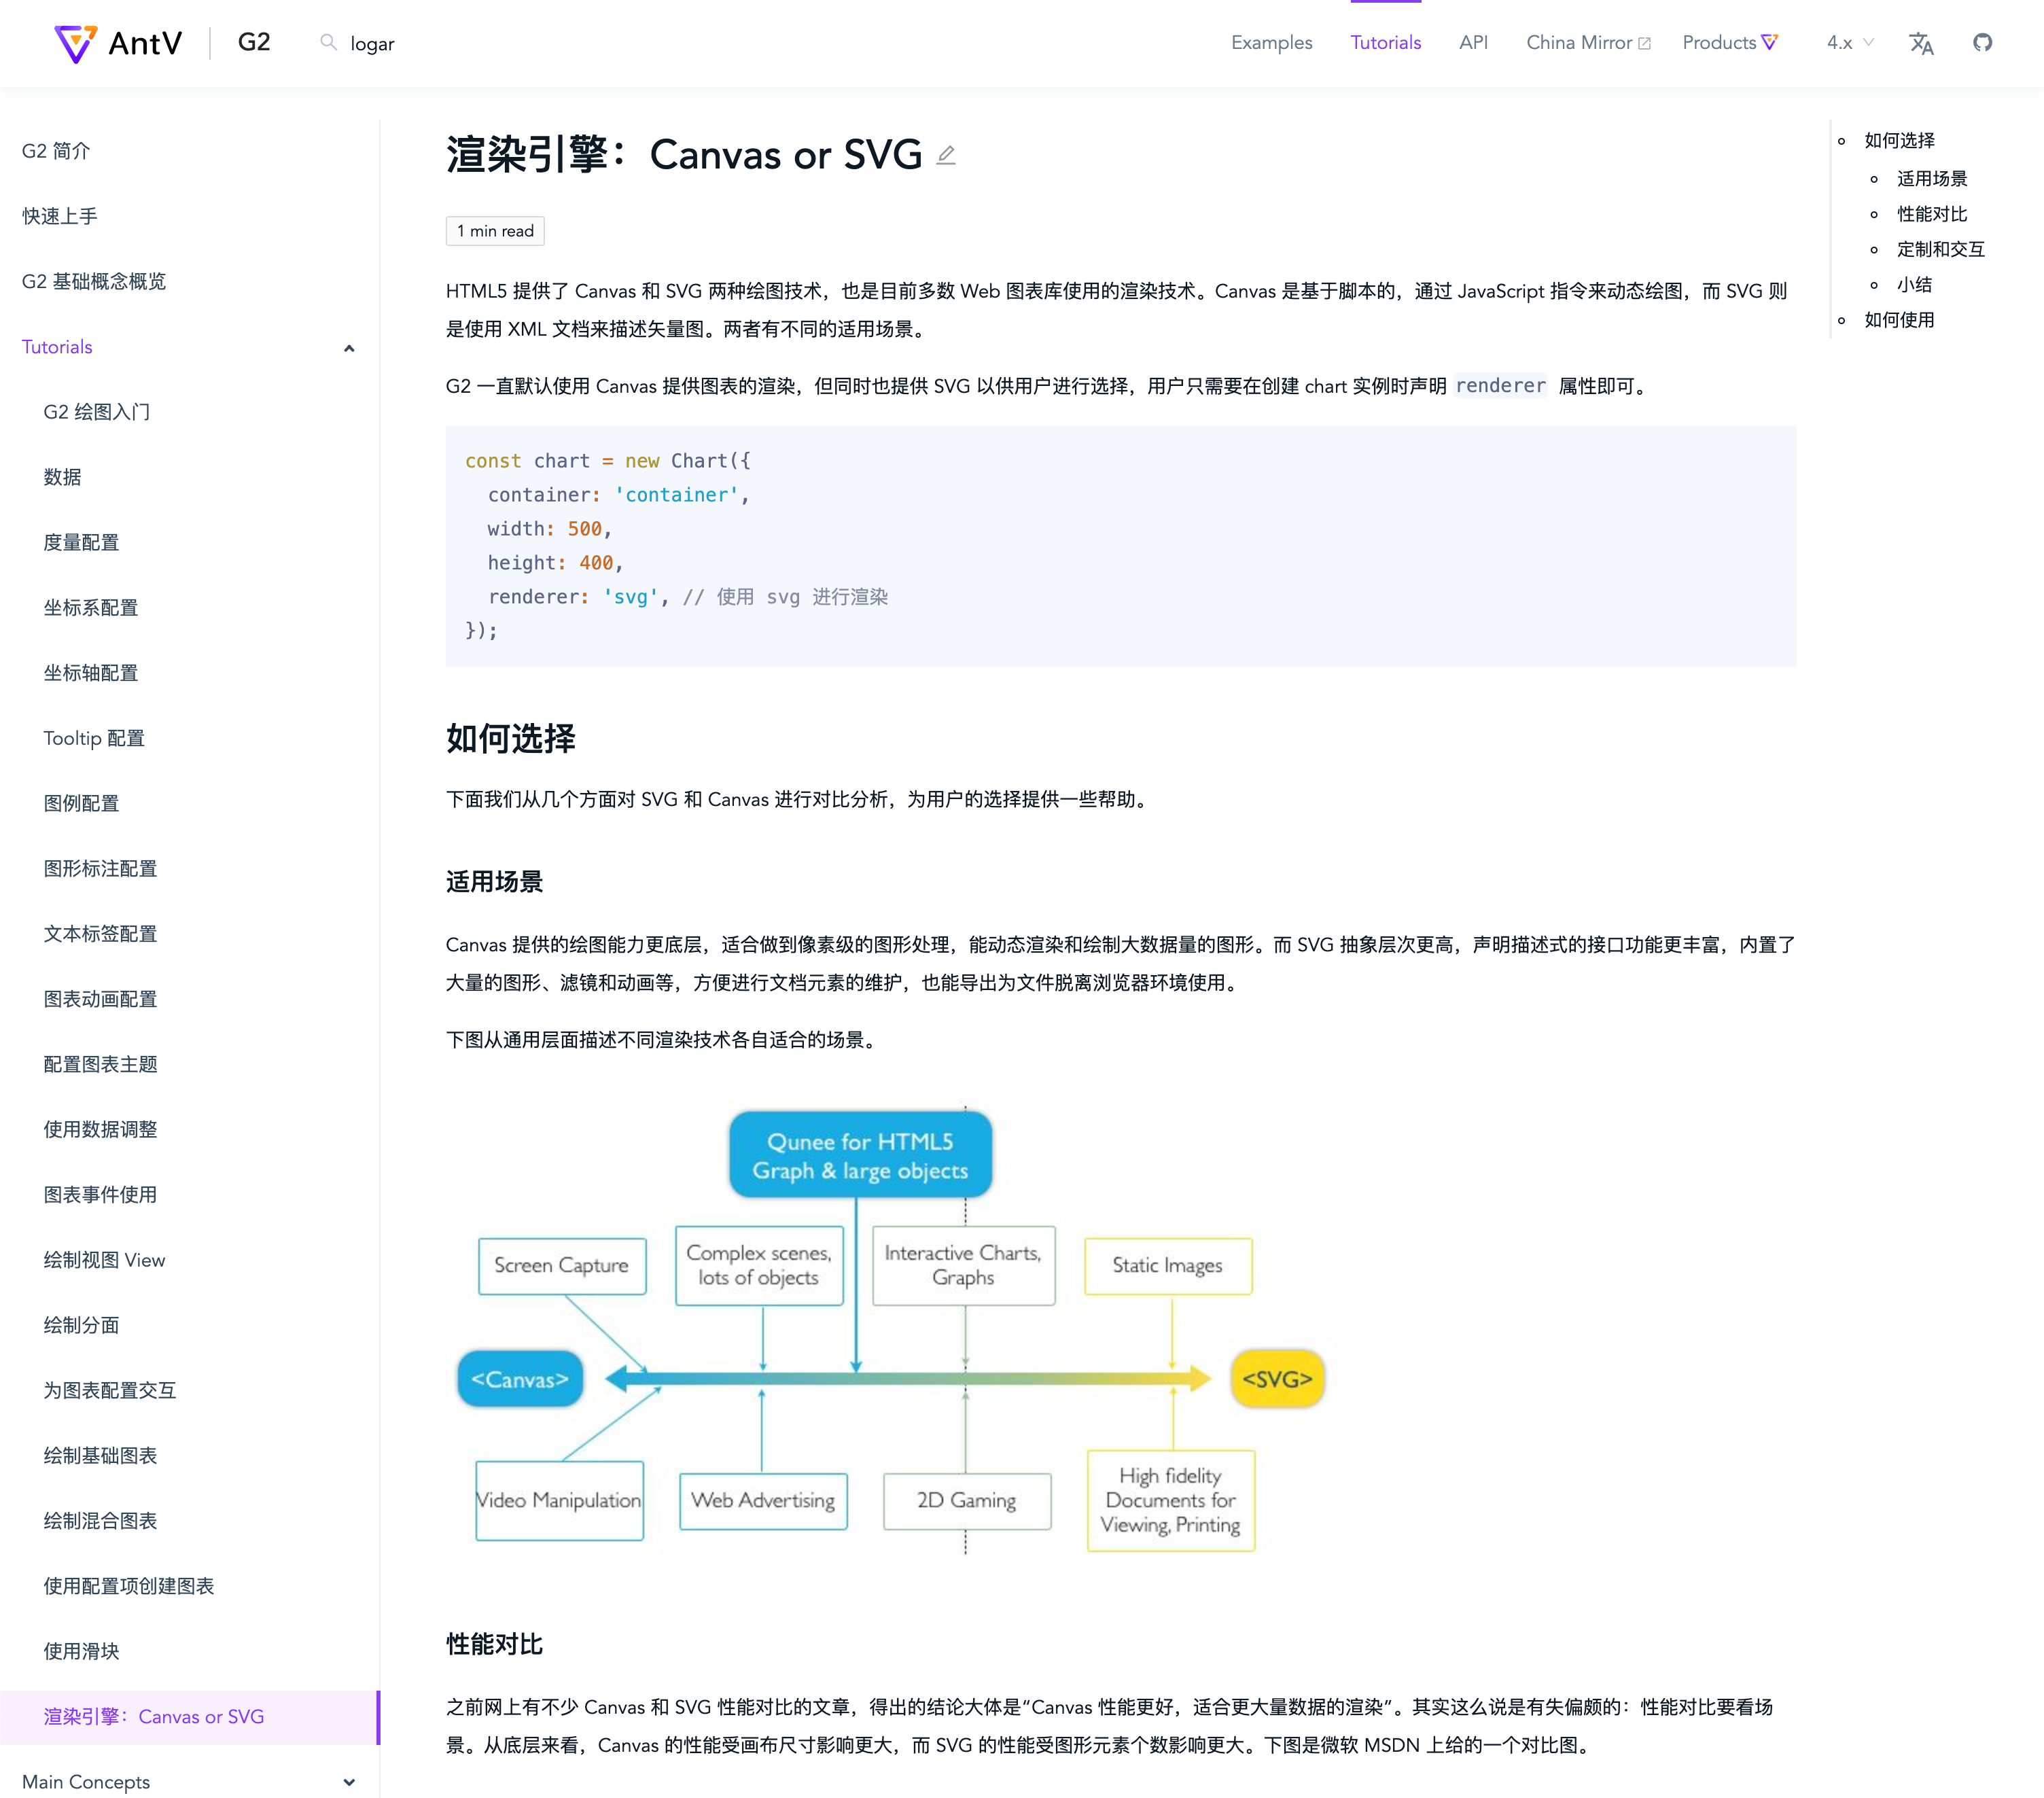The image size is (2044, 1798).
Task: Click the G2 product title
Action: click(x=254, y=42)
